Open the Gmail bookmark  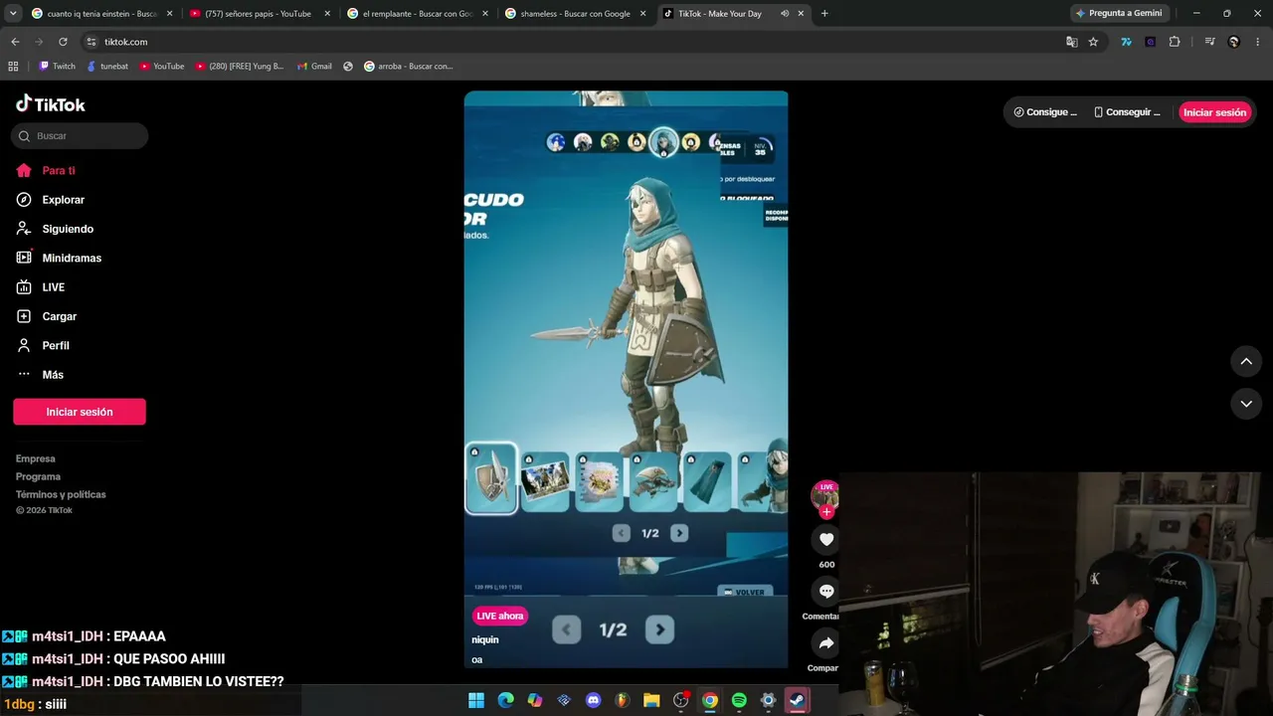pyautogui.click(x=314, y=67)
